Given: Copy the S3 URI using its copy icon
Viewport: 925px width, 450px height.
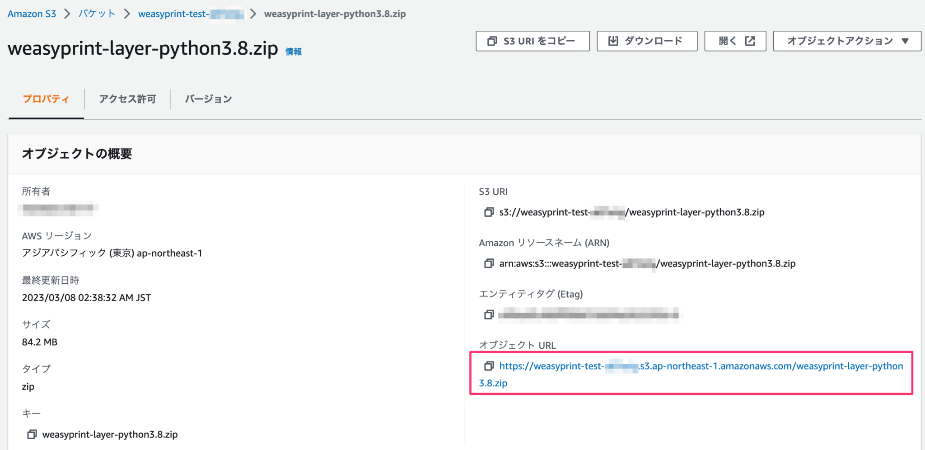Looking at the screenshot, I should 489,212.
